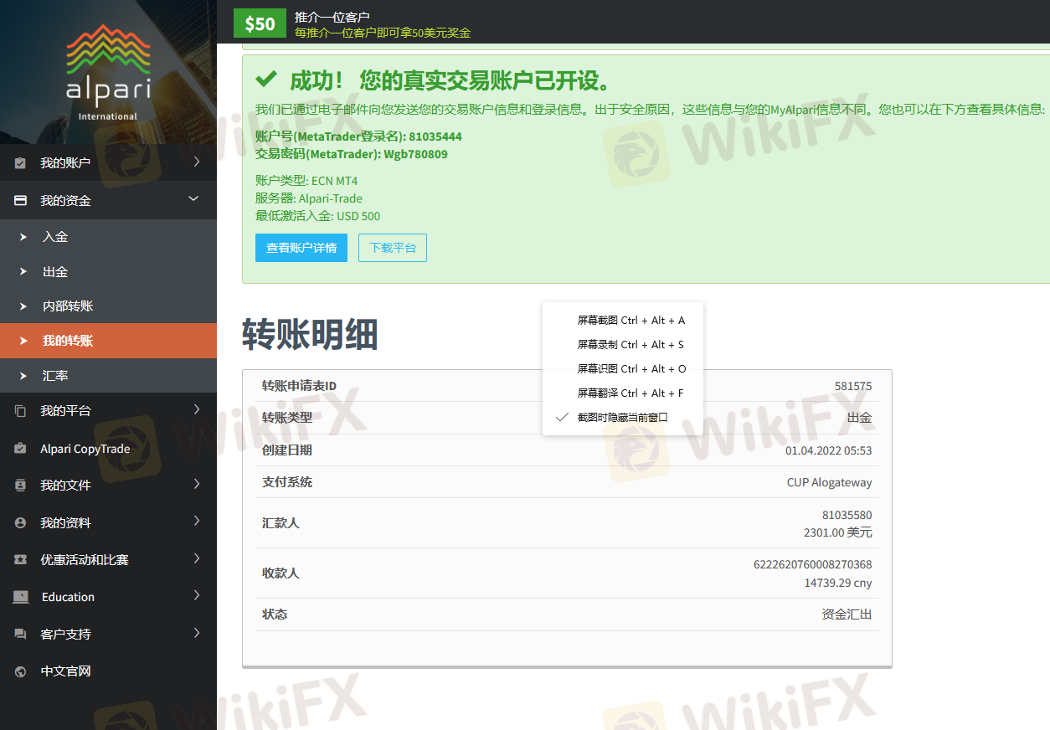Expand the 优惠活动和比赛 chevron
Viewport: 1050px width, 730px height.
197,558
